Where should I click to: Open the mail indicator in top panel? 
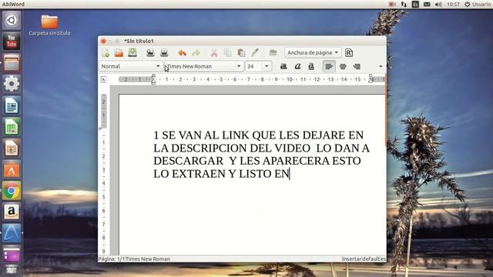(x=427, y=5)
